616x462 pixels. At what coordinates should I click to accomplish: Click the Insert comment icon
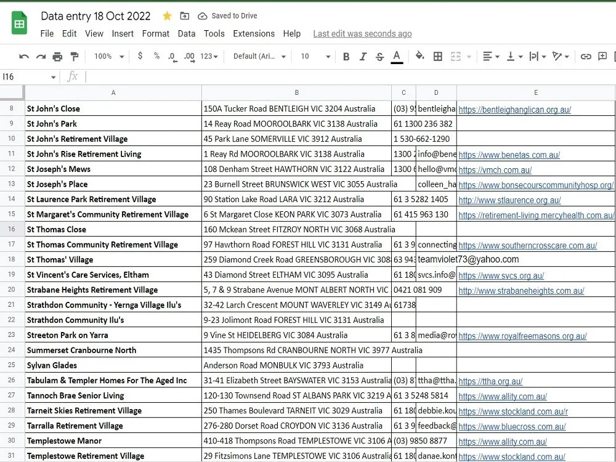click(602, 56)
